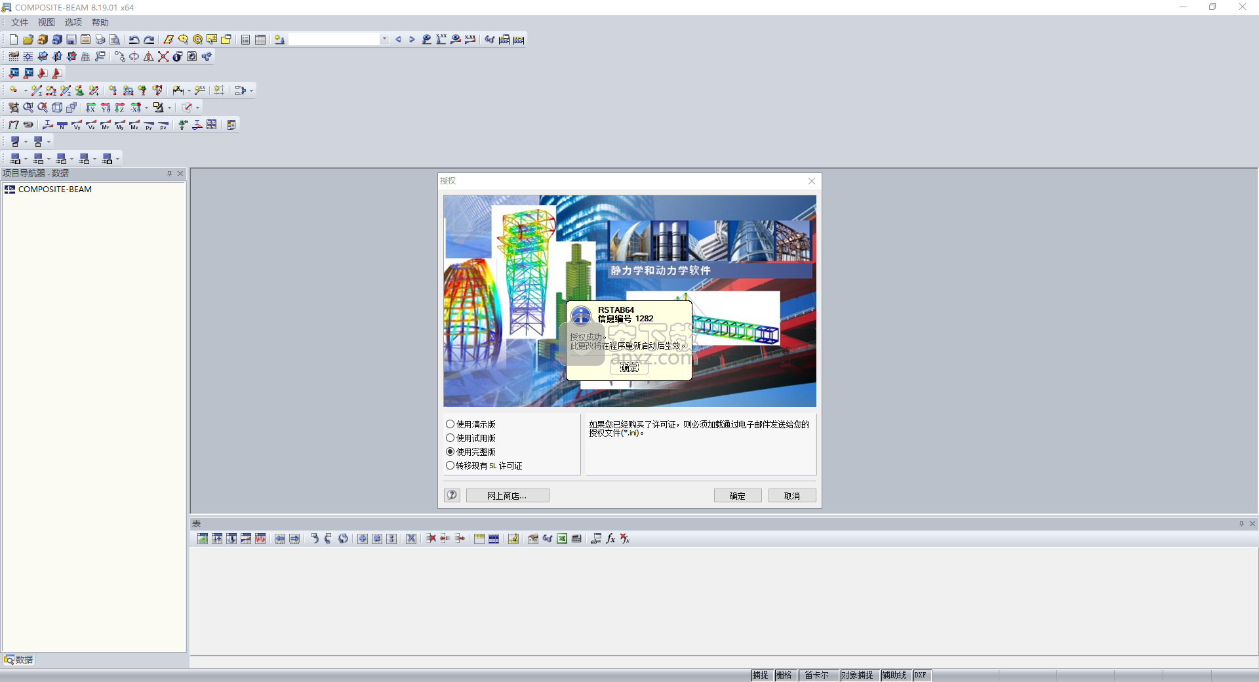Screen dimensions: 1259x682
Task: Click the Print icon in toolbar
Action: point(100,39)
